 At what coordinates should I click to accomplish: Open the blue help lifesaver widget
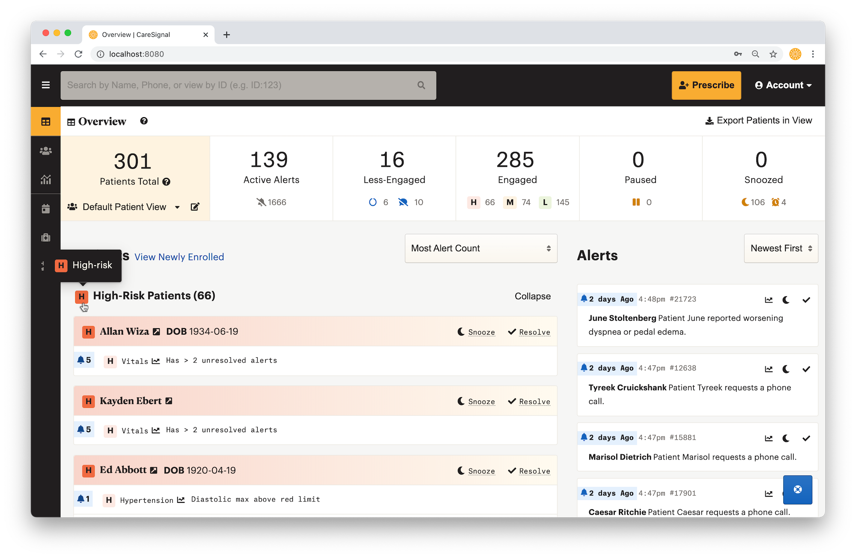point(798,490)
